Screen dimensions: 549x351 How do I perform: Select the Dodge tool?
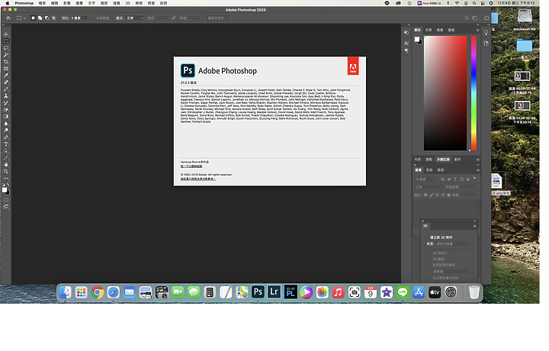point(6,130)
